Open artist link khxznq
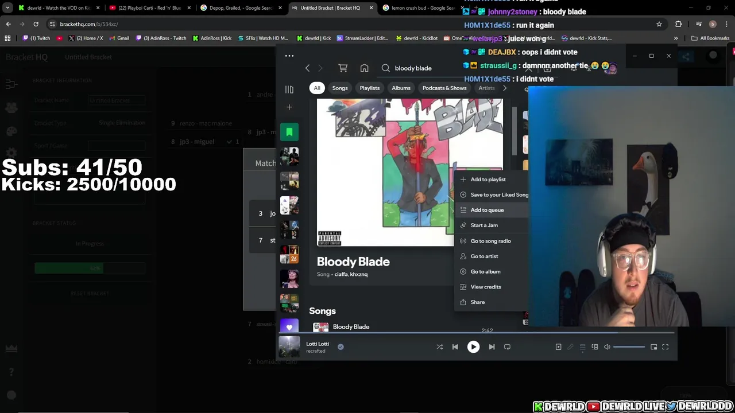735x413 pixels. (x=359, y=274)
